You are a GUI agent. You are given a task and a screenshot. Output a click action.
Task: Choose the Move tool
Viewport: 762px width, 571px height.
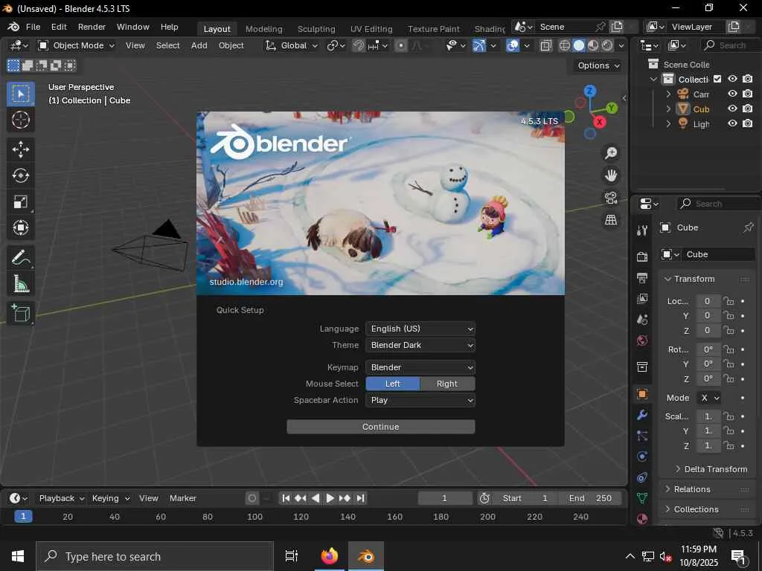pos(20,149)
